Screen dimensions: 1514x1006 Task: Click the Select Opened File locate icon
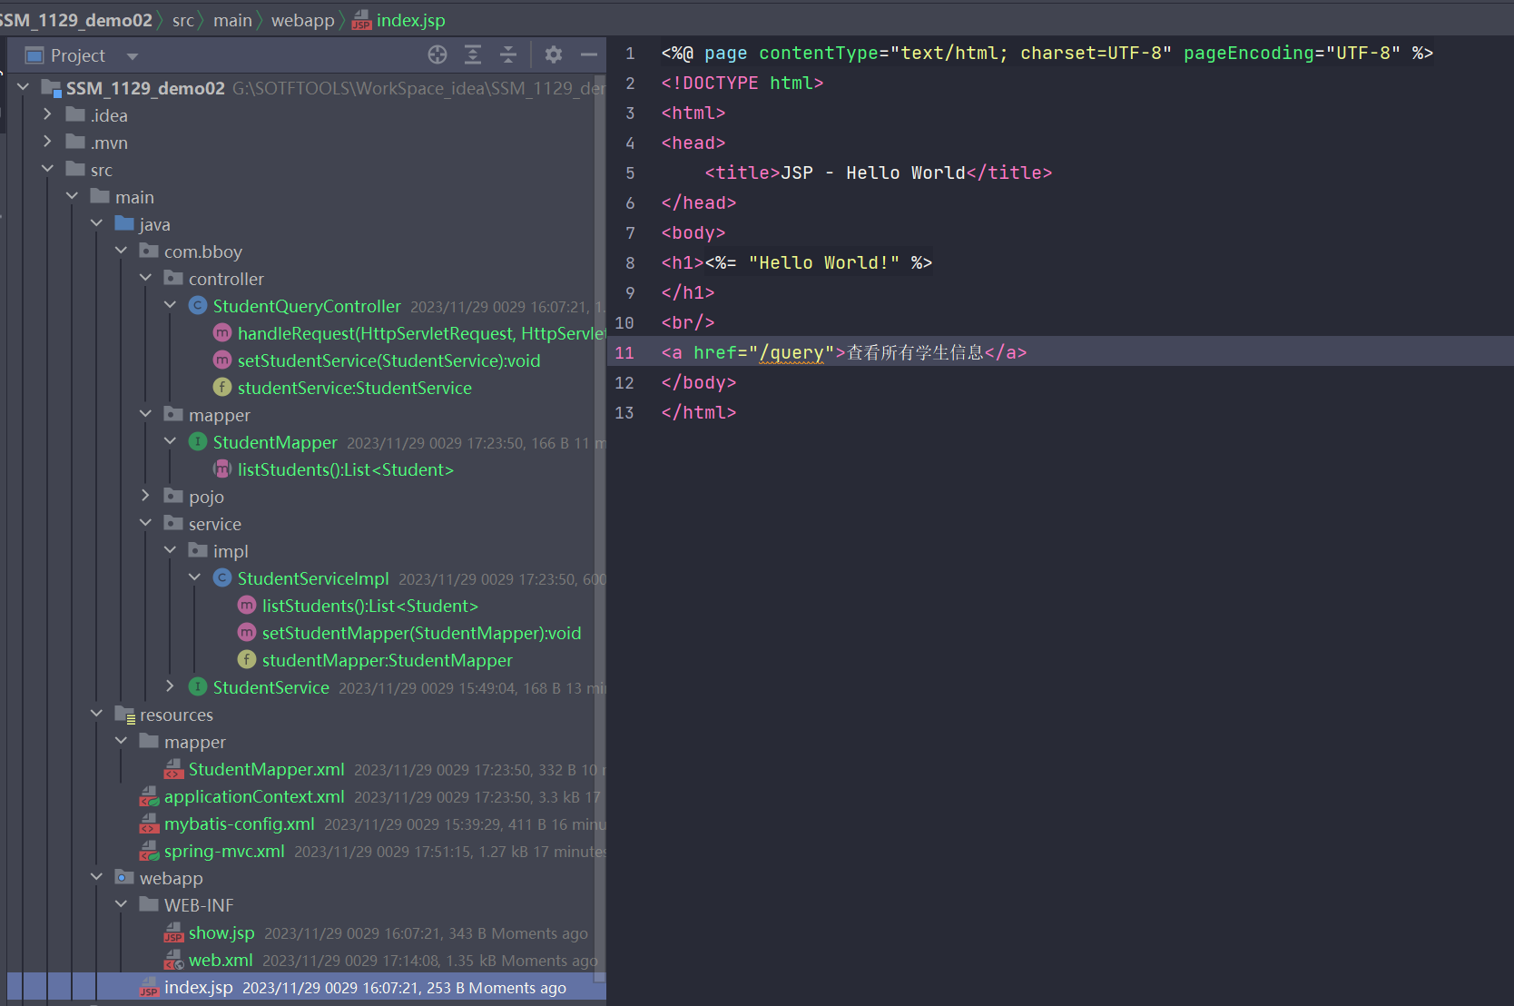437,54
